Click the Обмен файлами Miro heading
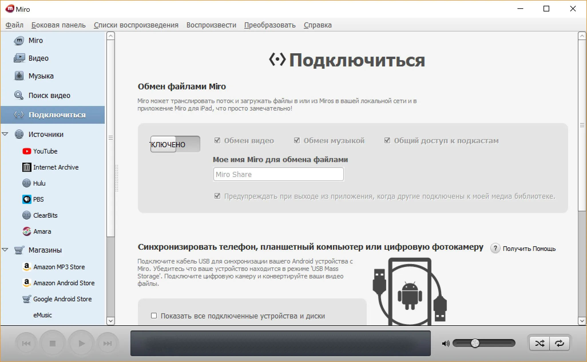 pos(182,86)
